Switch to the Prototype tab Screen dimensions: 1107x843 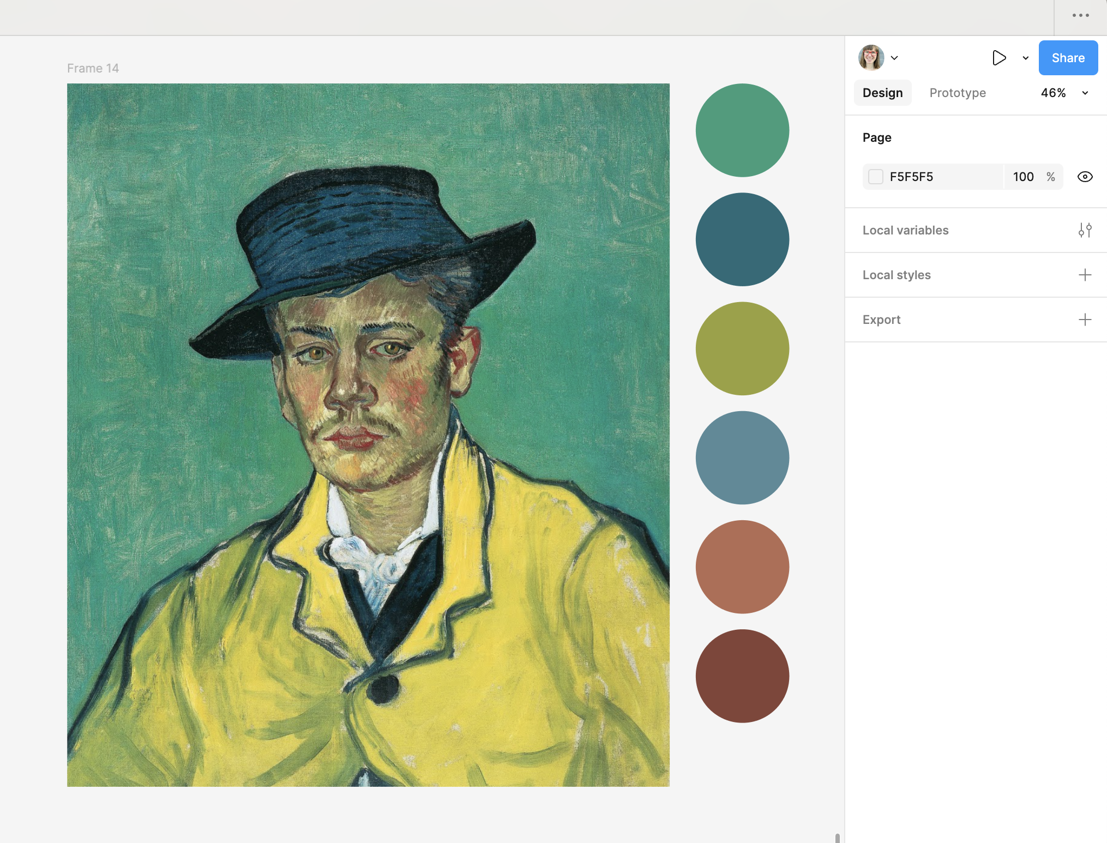(957, 93)
